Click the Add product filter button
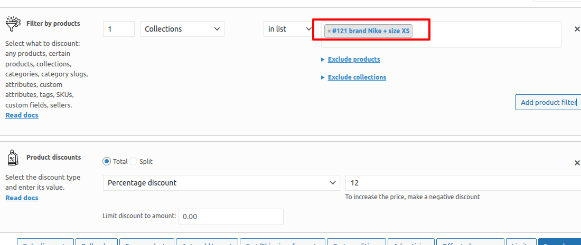 click(x=548, y=102)
